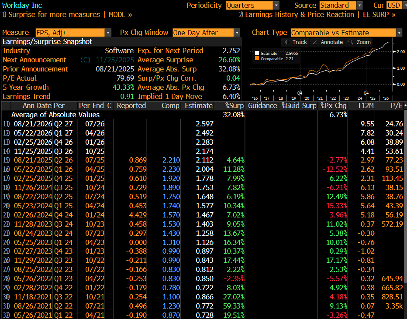The height and width of the screenshot is (319, 407).
Task: Enable the Track crosshair tool on chart
Action: [x=295, y=42]
